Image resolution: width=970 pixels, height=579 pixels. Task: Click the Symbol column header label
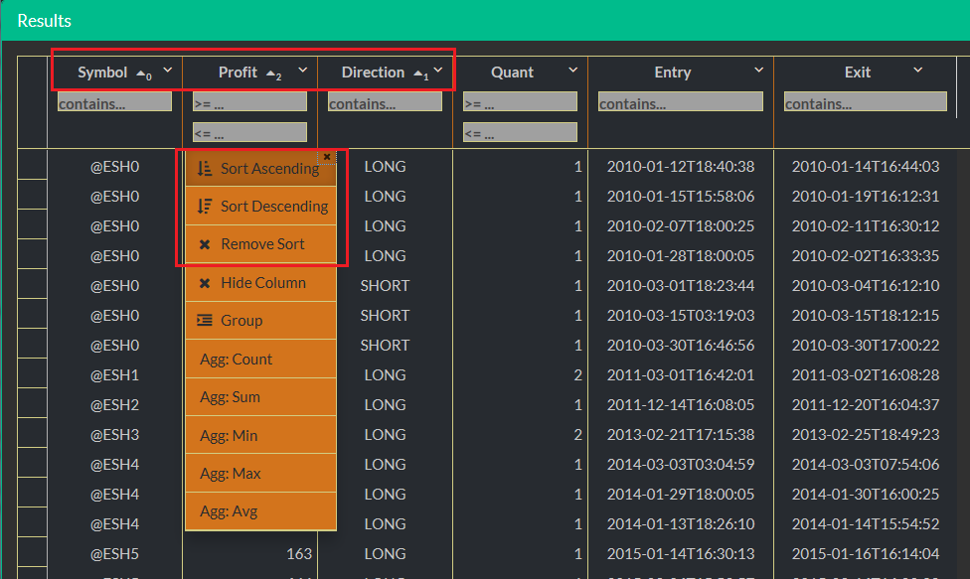tap(102, 72)
